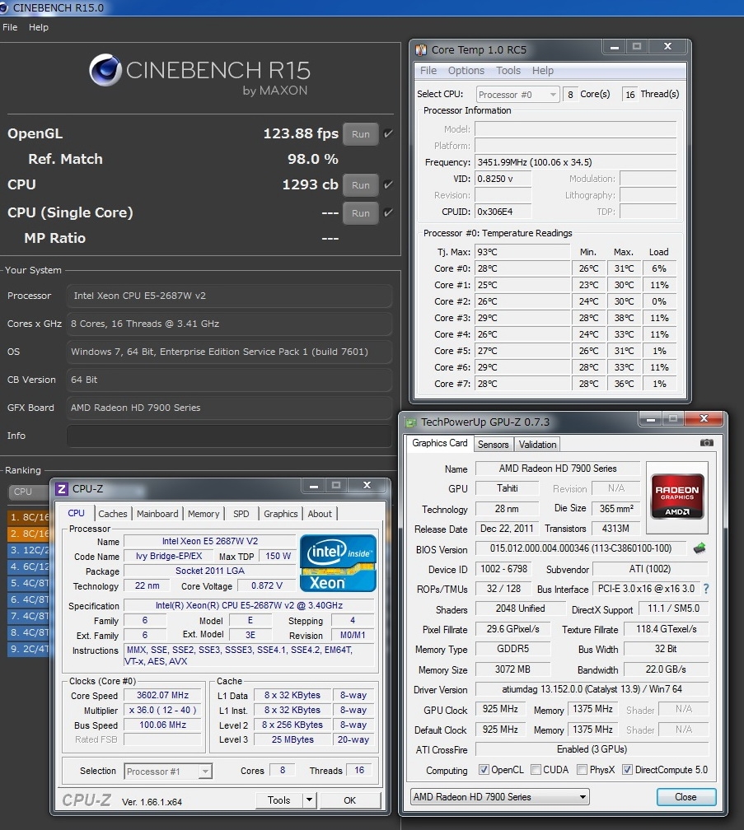Viewport: 744px width, 830px height.
Task: Expand the CPU-Z Tools dropdown arrow
Action: pyautogui.click(x=309, y=800)
